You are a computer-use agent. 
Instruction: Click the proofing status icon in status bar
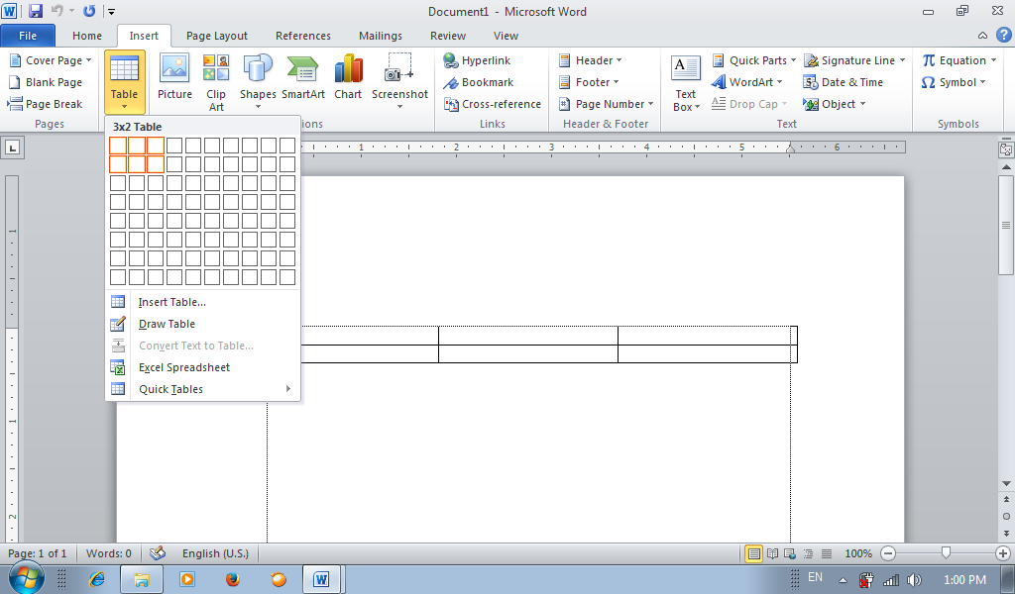[157, 553]
